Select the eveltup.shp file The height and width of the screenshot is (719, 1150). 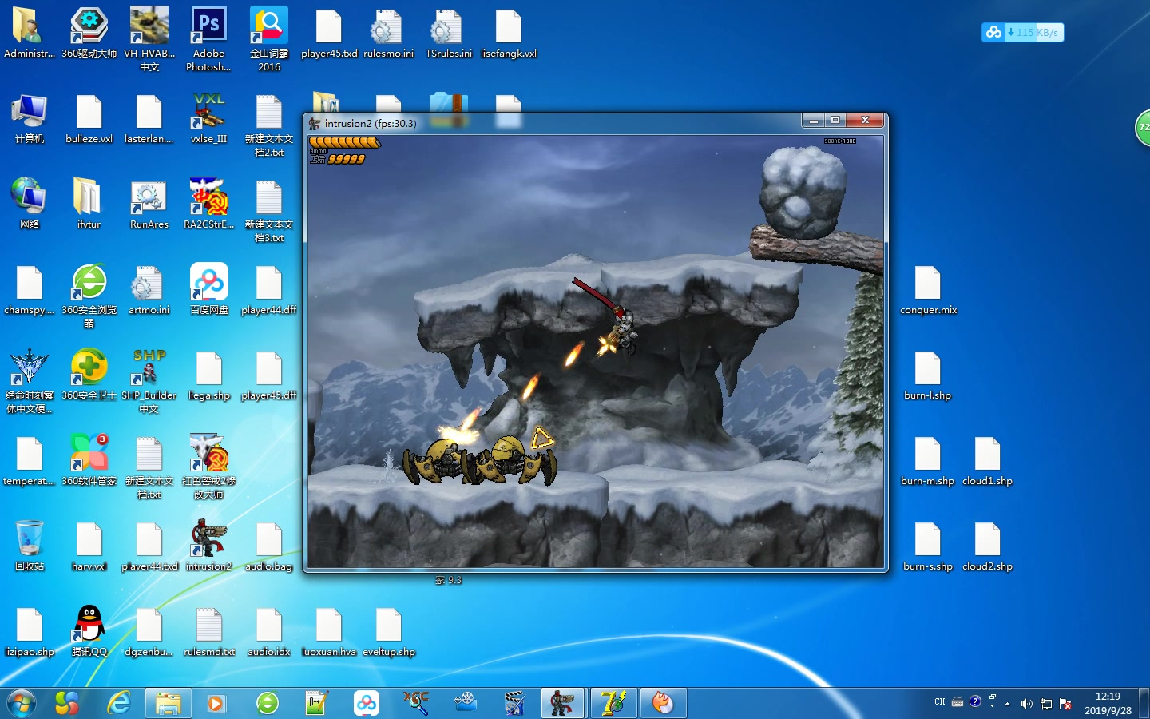pyautogui.click(x=389, y=632)
